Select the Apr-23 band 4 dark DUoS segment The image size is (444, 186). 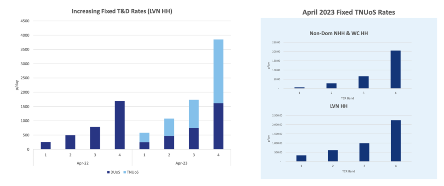[218, 126]
